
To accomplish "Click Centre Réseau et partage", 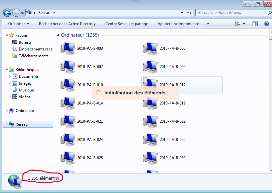I will click(126, 24).
